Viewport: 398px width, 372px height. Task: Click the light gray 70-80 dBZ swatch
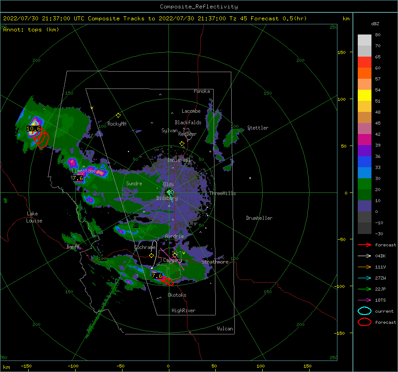(x=364, y=40)
